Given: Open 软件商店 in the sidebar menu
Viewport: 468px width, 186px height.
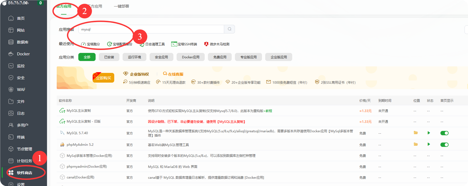Looking at the screenshot, I should click(x=24, y=173).
